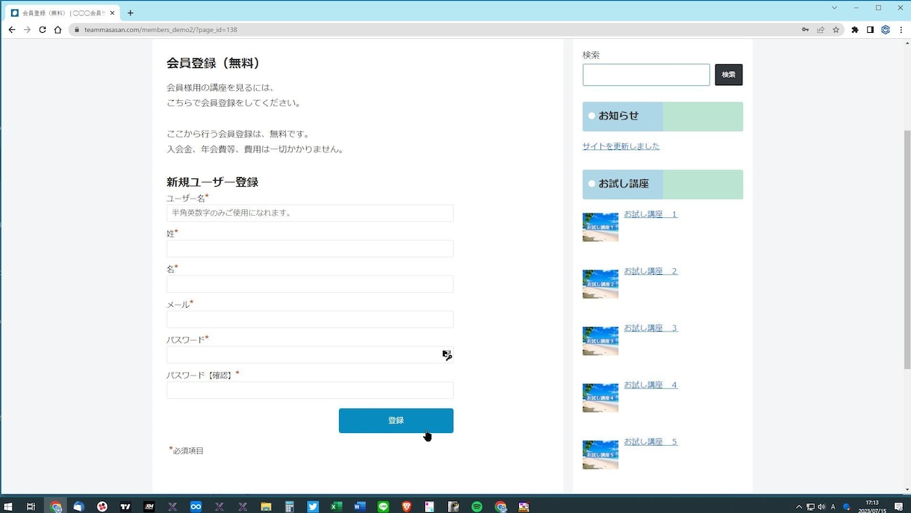
Task: Submit the form with 登録 button
Action: 396,420
